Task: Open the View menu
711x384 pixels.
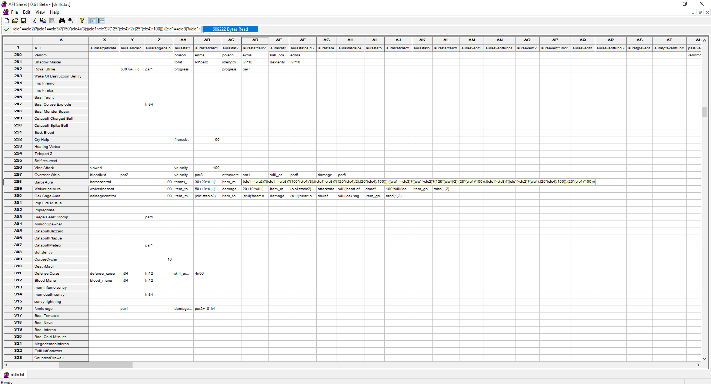Action: click(40, 12)
